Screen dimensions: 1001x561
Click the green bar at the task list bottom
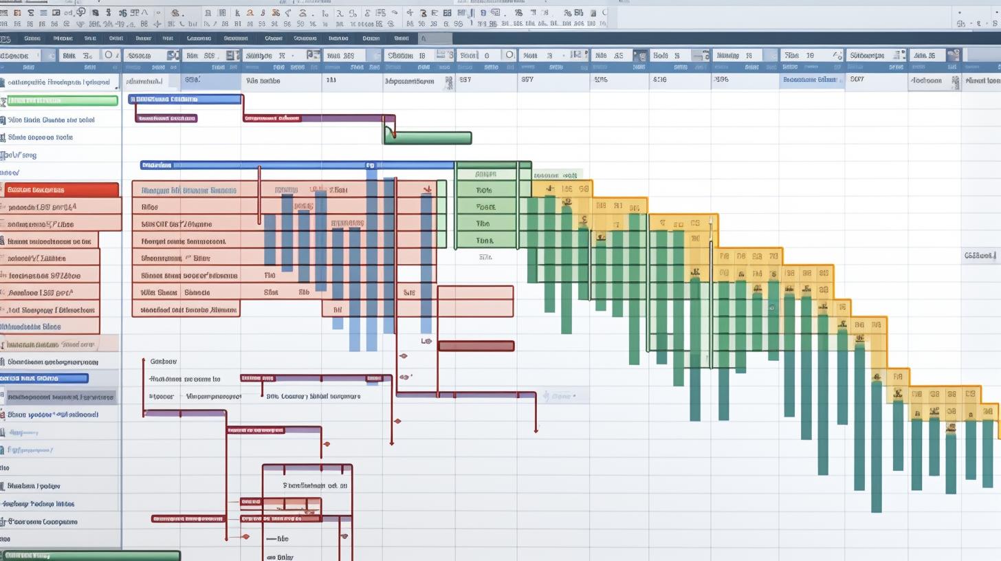coord(90,555)
